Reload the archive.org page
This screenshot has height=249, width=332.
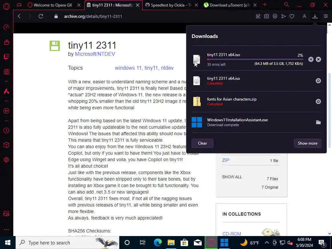pos(41,16)
